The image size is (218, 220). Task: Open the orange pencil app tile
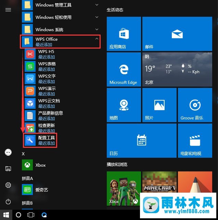tap(195, 182)
